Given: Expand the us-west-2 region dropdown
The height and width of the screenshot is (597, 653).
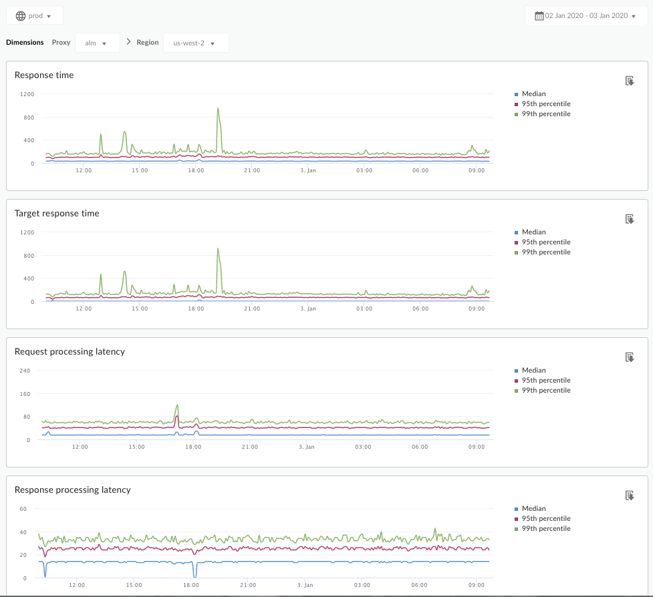Looking at the screenshot, I should 195,43.
